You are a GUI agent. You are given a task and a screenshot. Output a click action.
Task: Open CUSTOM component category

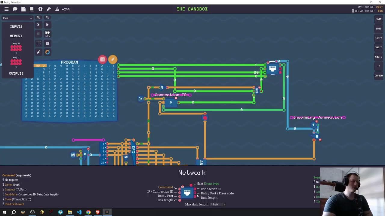[379, 76]
